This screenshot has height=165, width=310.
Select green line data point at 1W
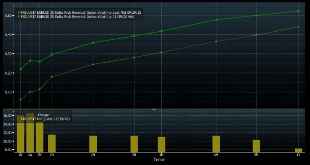click(21, 69)
